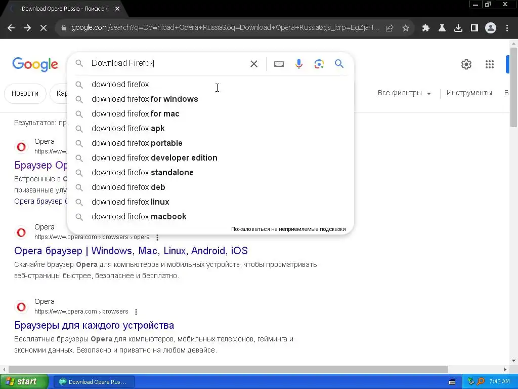This screenshot has height=389, width=518.
Task: Open options for the opera.com › browsers result
Action: (136, 312)
